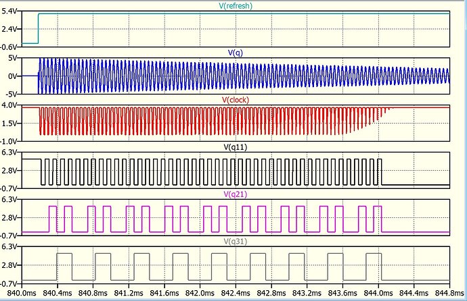Image resolution: width=467 pixels, height=301 pixels.
Task: Click the 0V label in V(q) pane
Action: click(14, 76)
